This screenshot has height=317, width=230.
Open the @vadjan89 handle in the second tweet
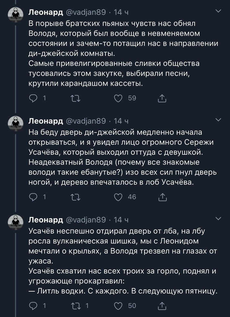(86, 121)
